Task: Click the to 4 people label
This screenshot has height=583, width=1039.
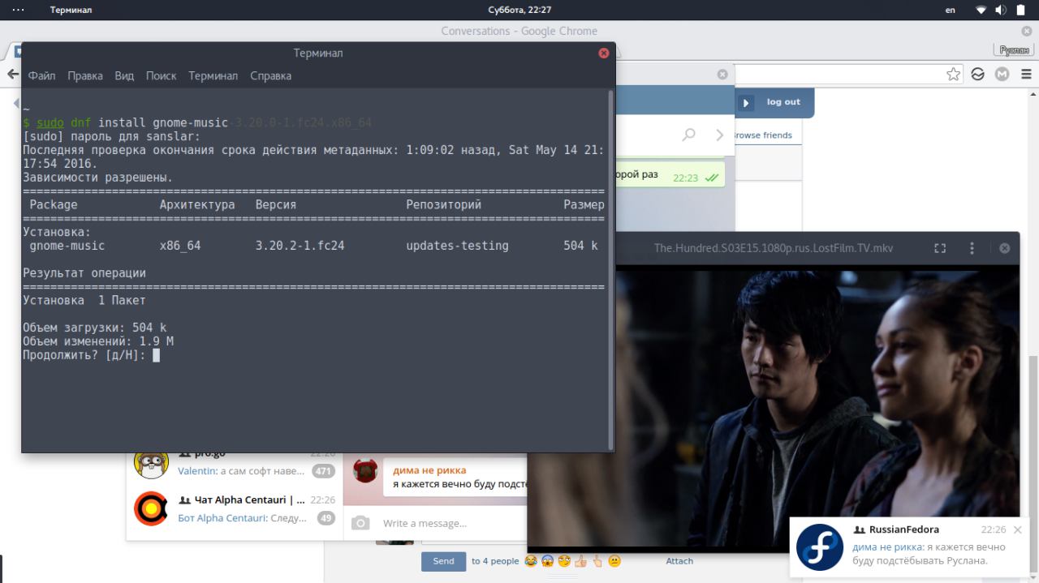Action: pyautogui.click(x=495, y=561)
